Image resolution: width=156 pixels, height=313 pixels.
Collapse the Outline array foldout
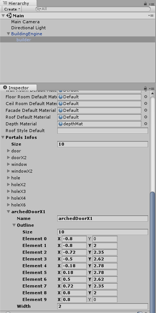coord(14,225)
